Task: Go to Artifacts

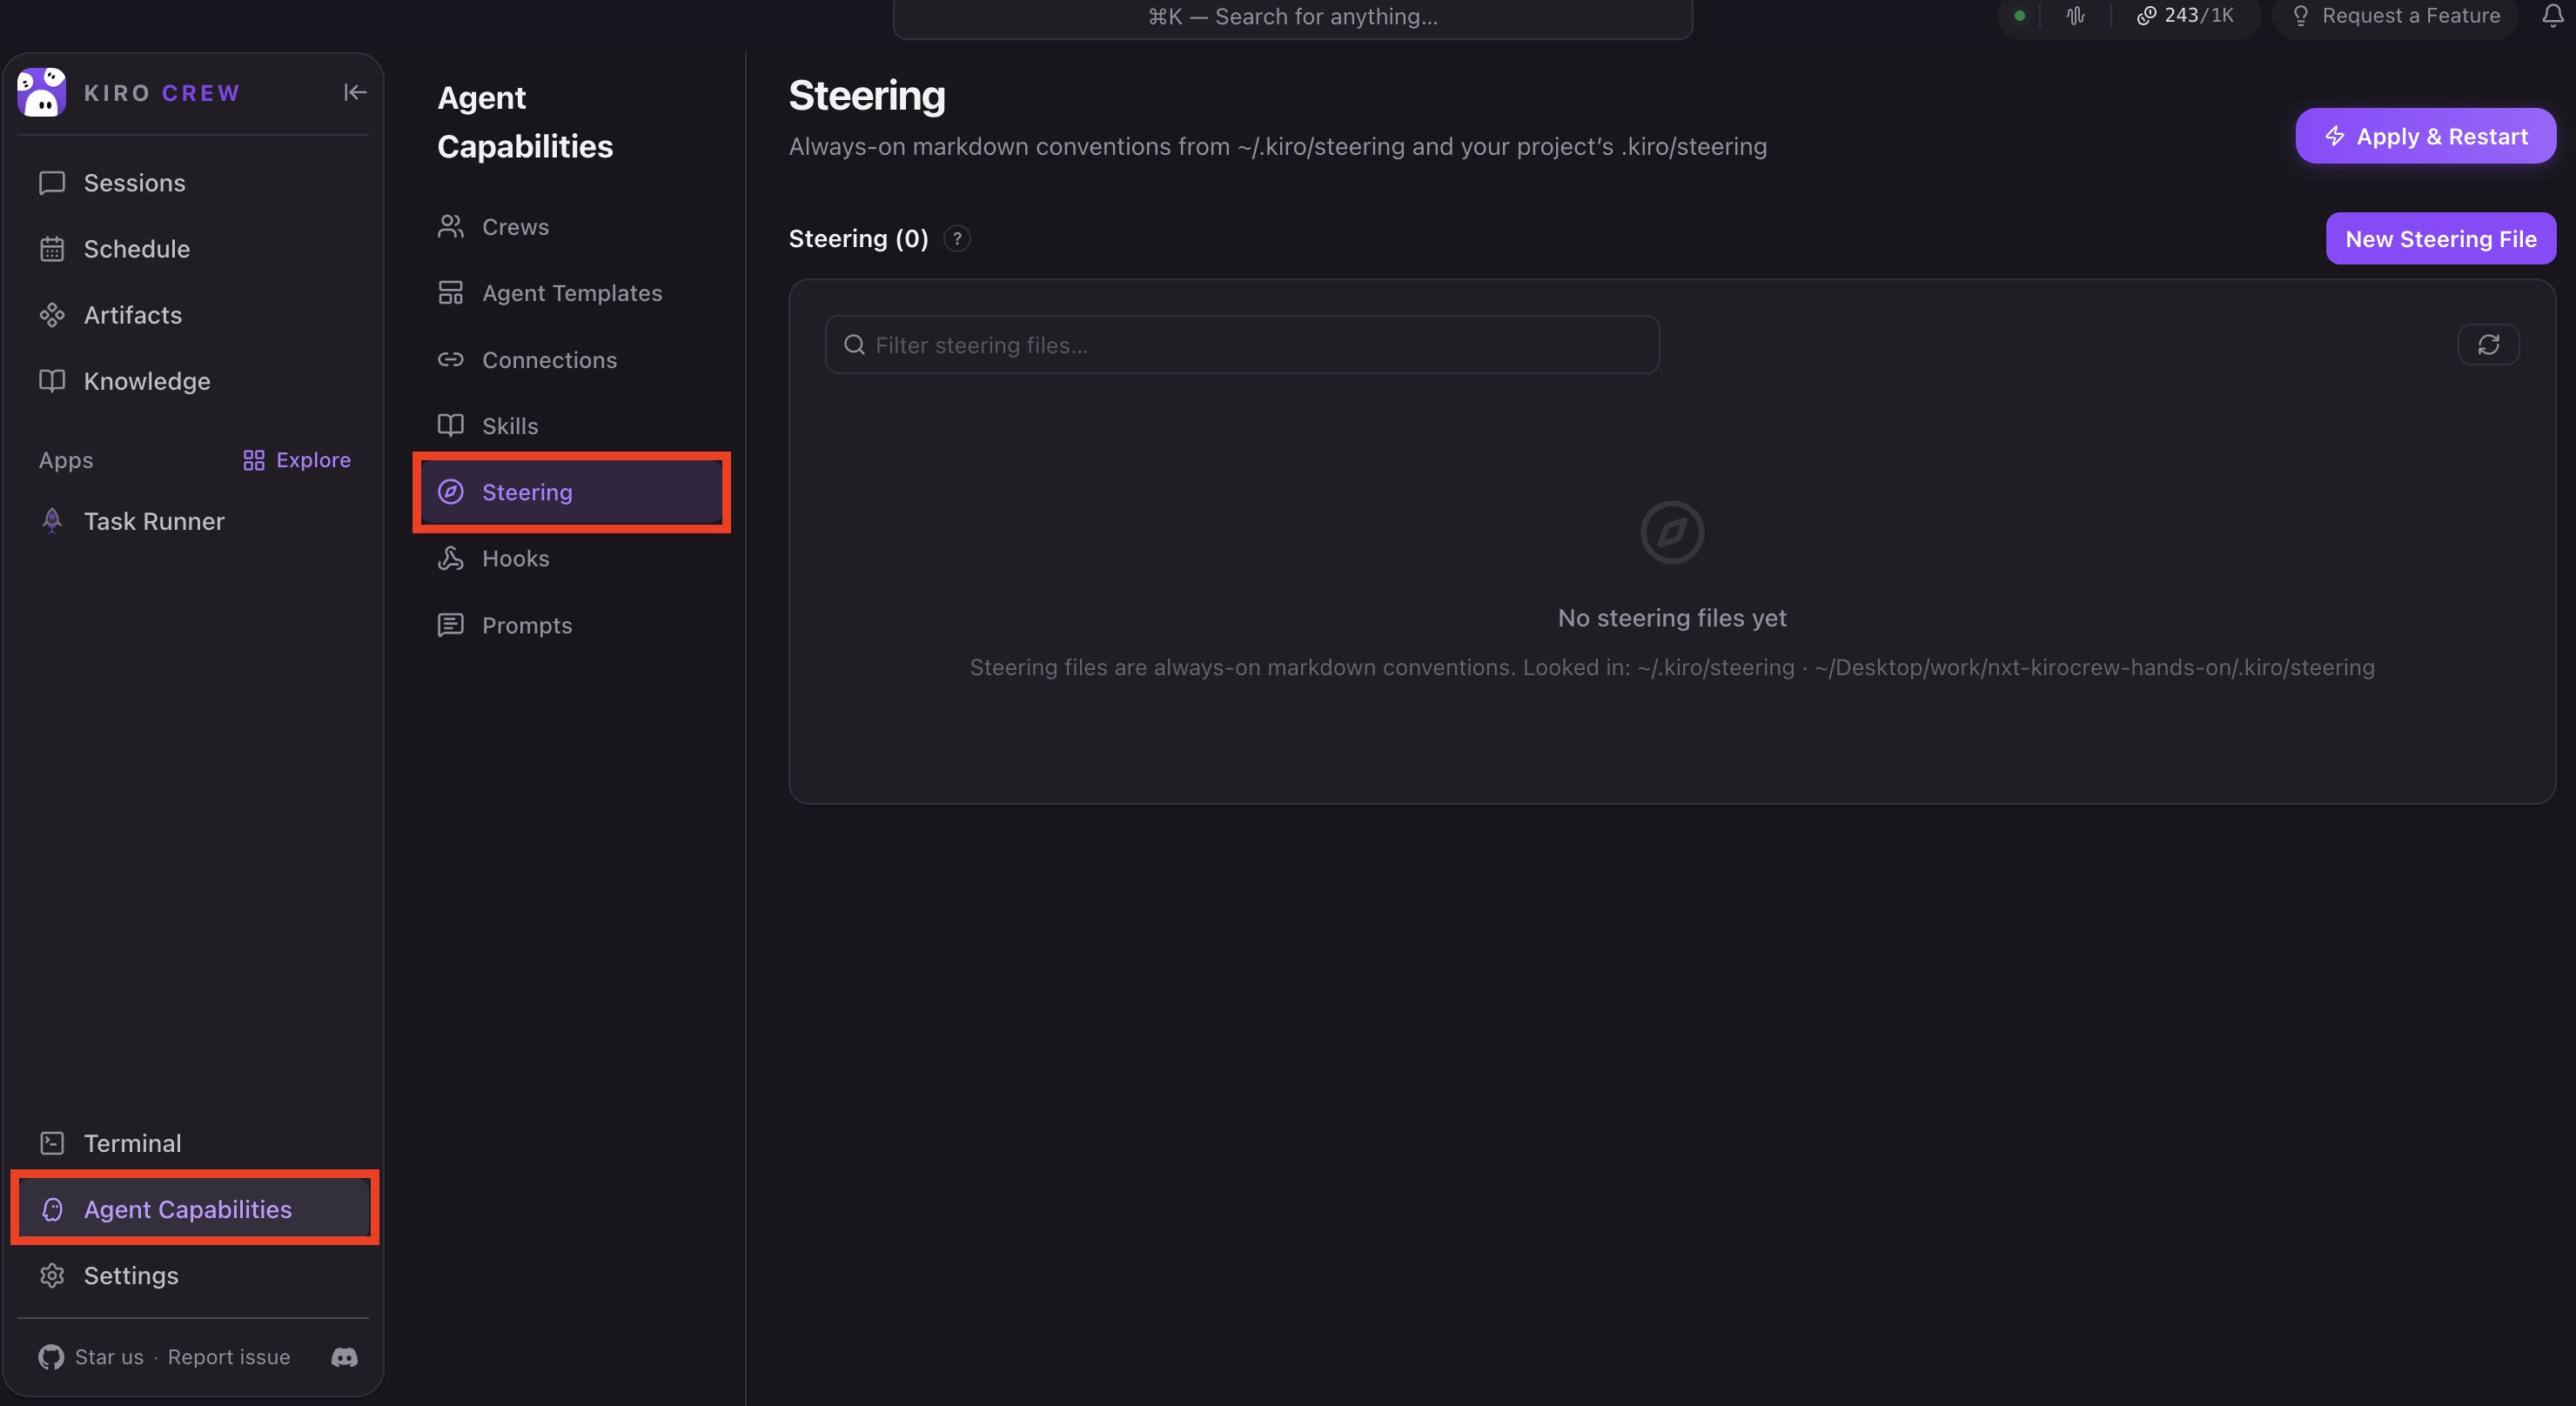Action: (x=194, y=315)
